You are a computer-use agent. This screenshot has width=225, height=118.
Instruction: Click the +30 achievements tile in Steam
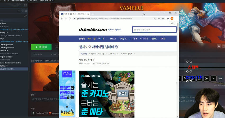click(220, 78)
